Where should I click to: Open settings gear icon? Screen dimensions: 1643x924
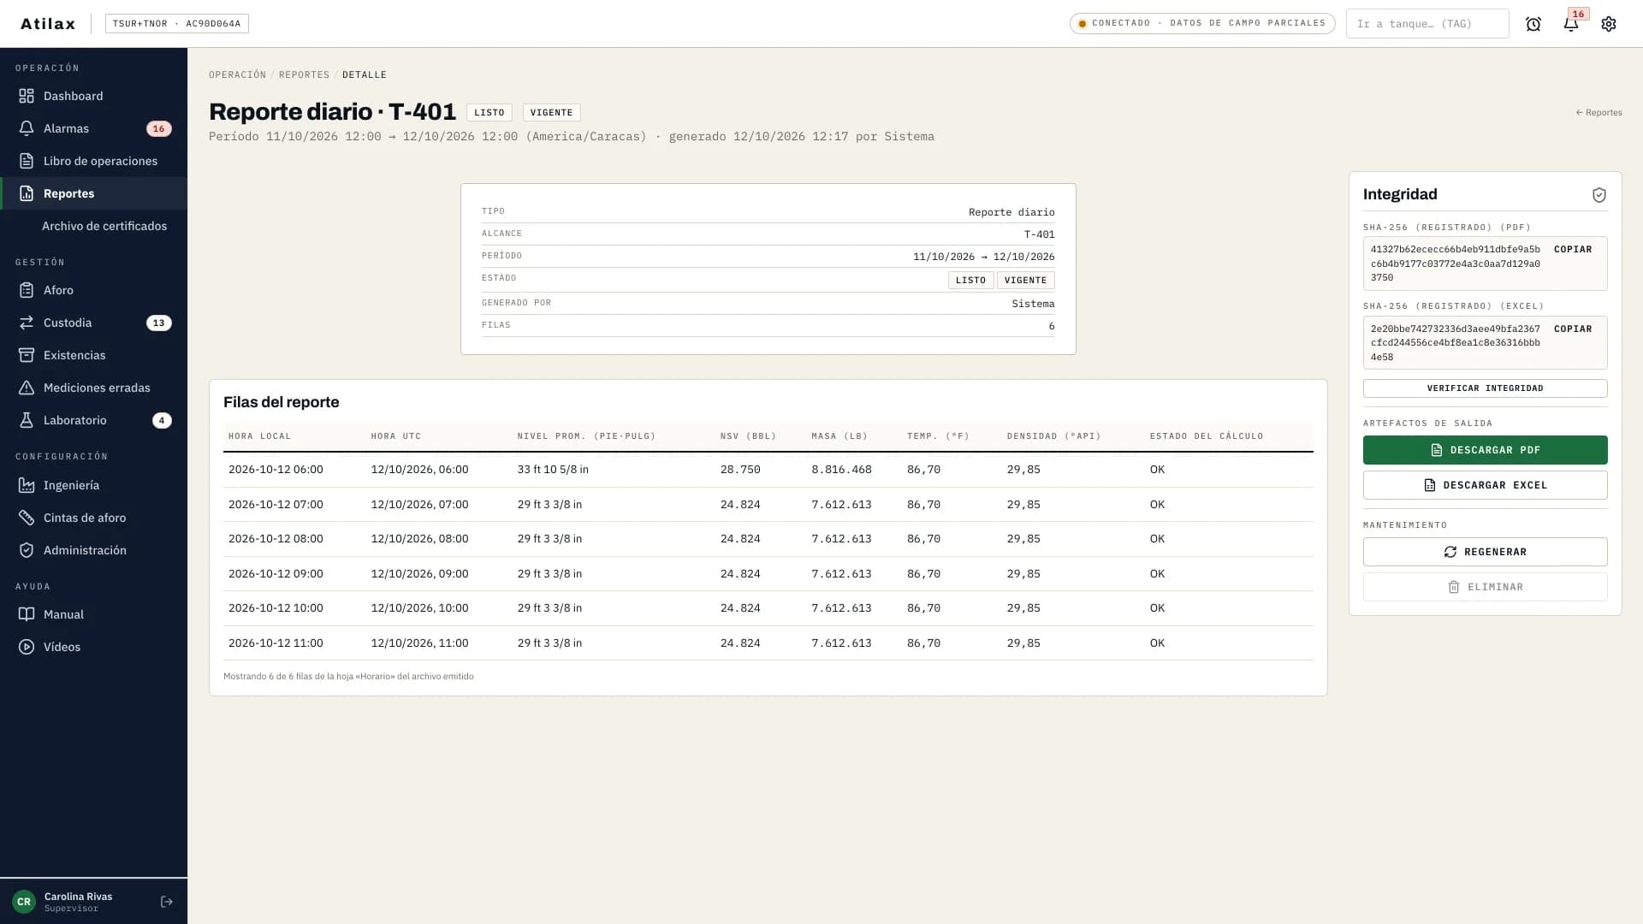coord(1609,24)
